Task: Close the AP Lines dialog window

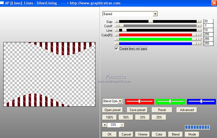Action: [x=214, y=3]
